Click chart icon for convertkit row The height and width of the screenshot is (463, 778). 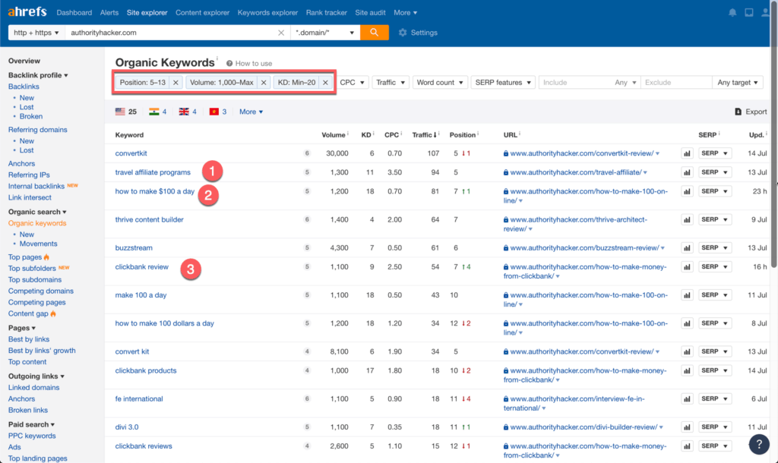(687, 153)
